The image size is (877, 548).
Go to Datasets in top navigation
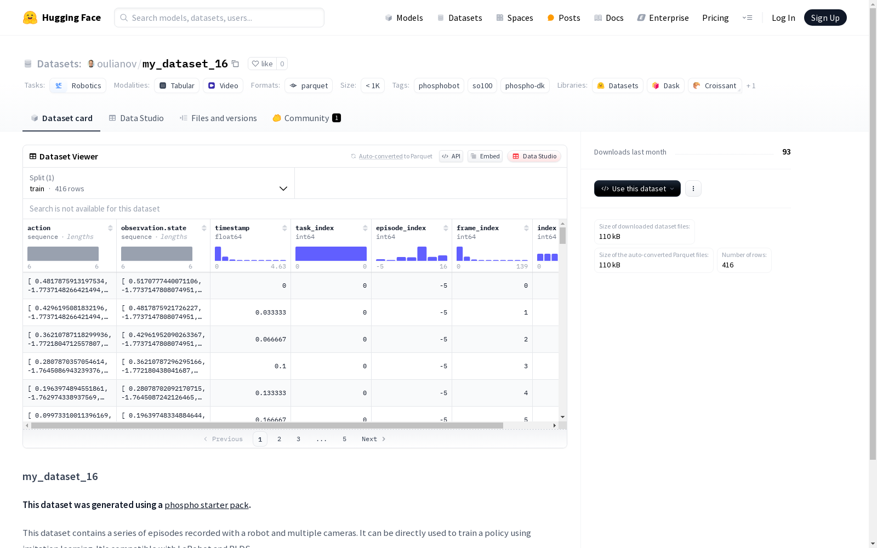pyautogui.click(x=459, y=18)
